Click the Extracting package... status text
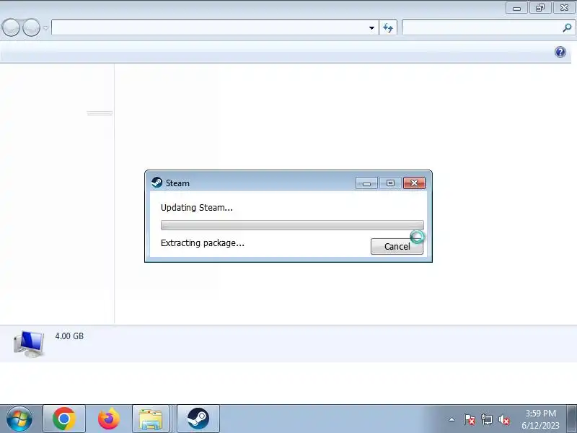 pos(203,243)
